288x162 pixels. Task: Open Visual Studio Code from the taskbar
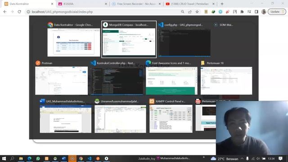[x=90, y=158]
